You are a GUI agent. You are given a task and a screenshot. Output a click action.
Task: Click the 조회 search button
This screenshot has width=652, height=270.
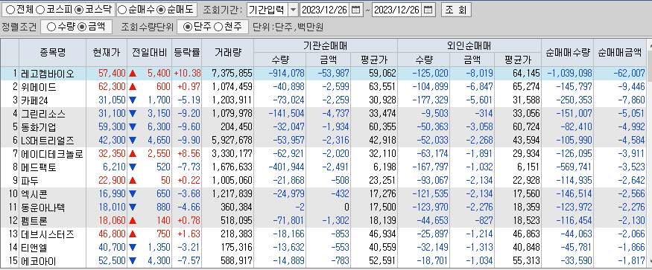(456, 10)
